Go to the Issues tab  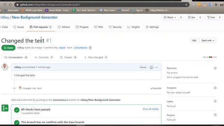pyautogui.click(x=19, y=27)
